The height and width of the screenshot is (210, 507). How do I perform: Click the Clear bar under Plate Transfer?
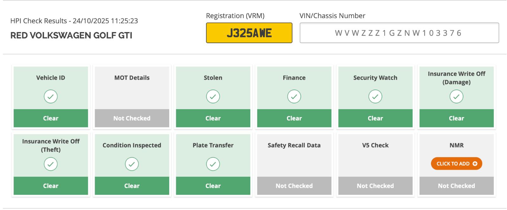213,186
